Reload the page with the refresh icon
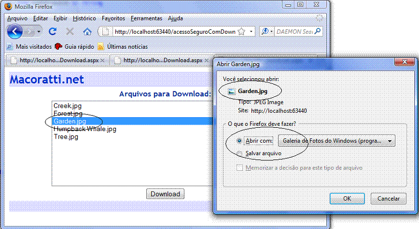Viewport: 419px width, 229px height. click(x=53, y=32)
